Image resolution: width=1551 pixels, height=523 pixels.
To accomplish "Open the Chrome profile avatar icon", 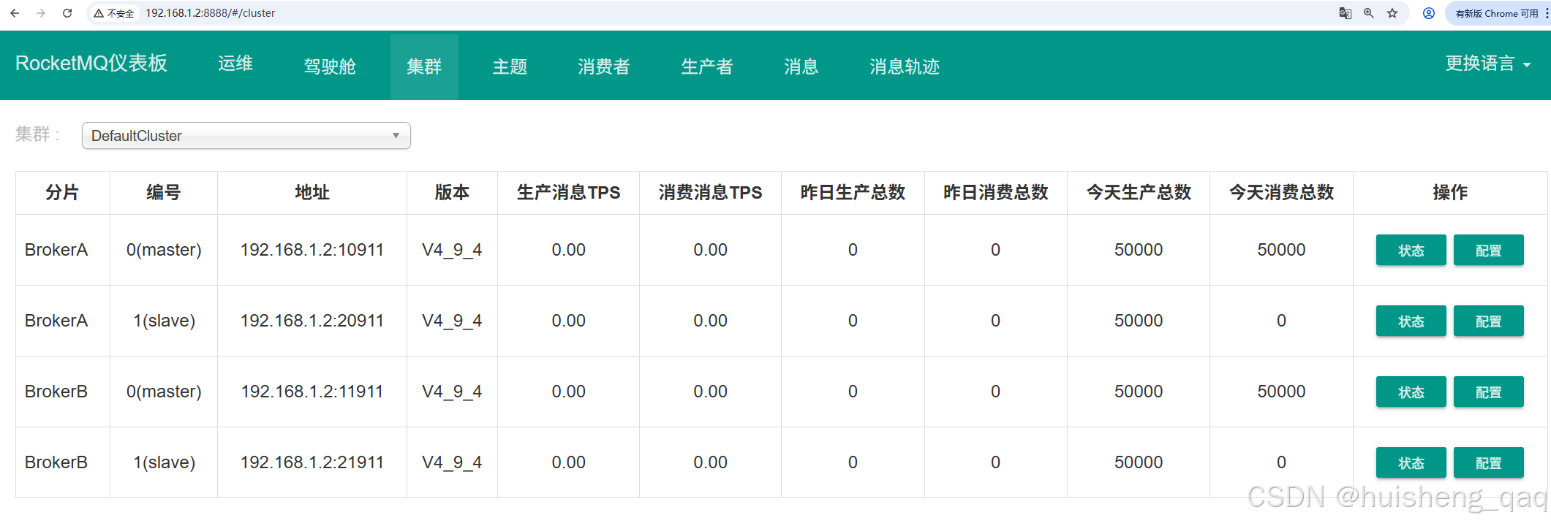I will point(1428,13).
